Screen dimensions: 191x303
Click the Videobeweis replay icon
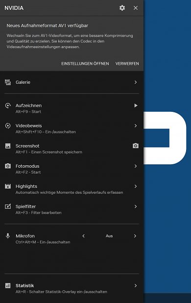click(8, 126)
